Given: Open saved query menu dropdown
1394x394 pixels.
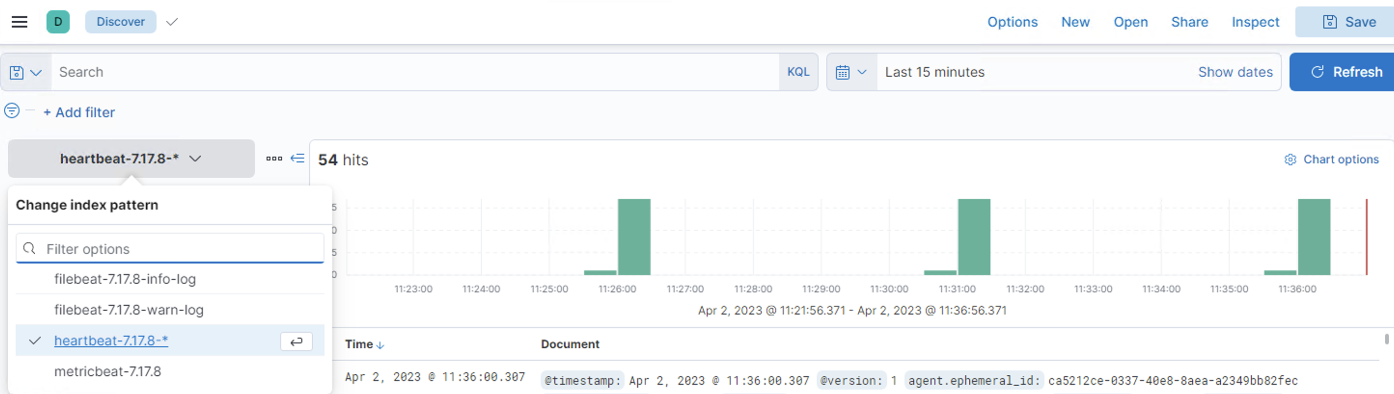Looking at the screenshot, I should tap(26, 72).
